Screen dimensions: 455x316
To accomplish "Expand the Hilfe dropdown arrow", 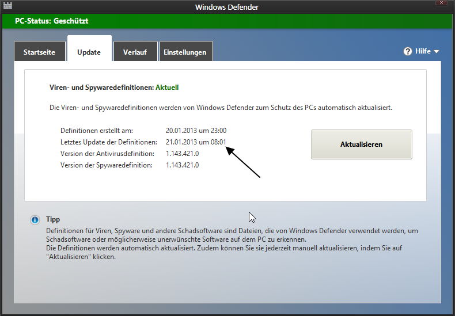I will [437, 52].
